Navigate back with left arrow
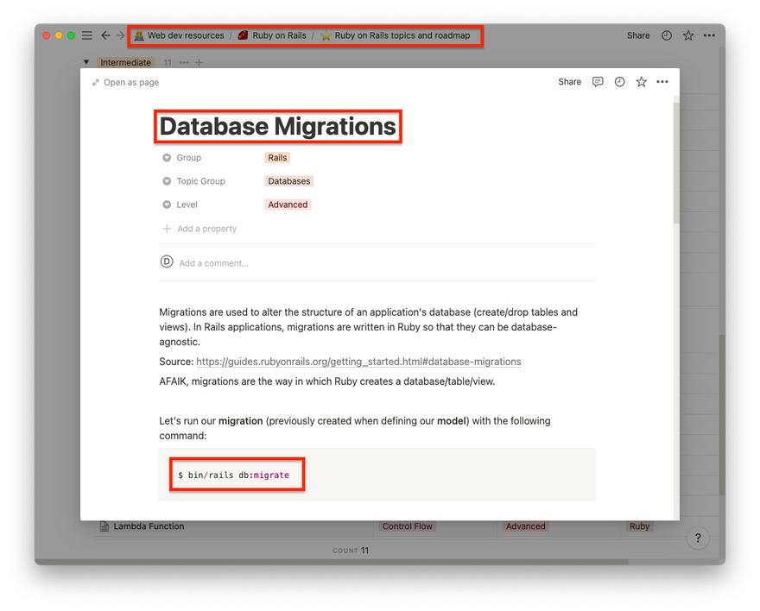Screen dimensions: 760x611 point(105,35)
